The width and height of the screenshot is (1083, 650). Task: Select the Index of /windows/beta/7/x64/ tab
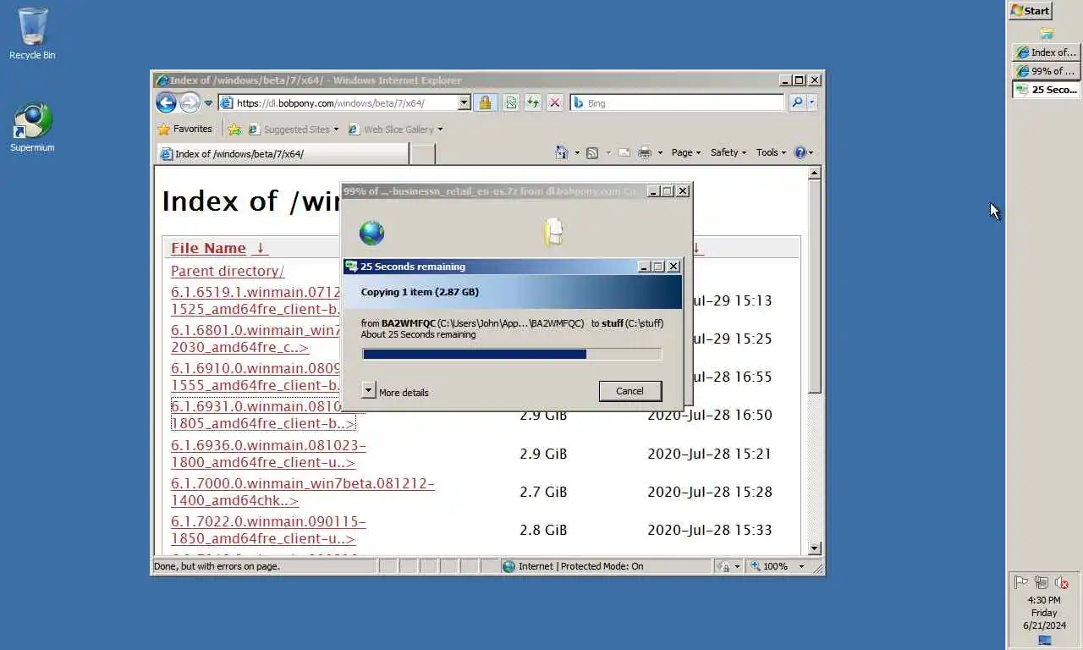click(283, 154)
